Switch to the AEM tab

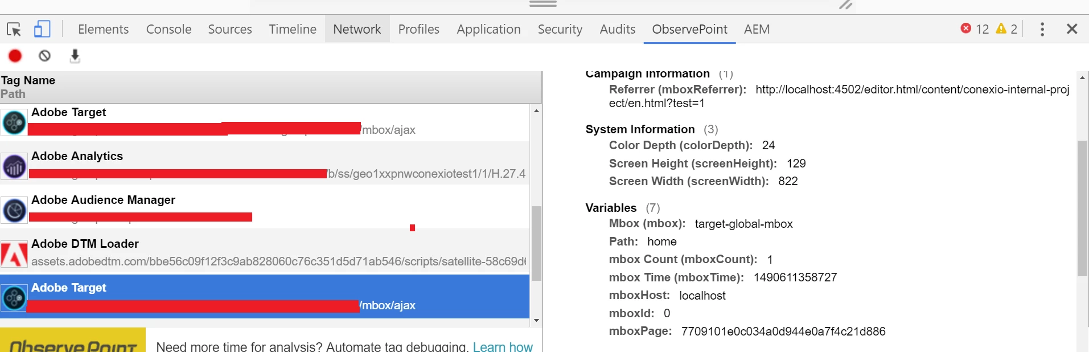coord(757,29)
